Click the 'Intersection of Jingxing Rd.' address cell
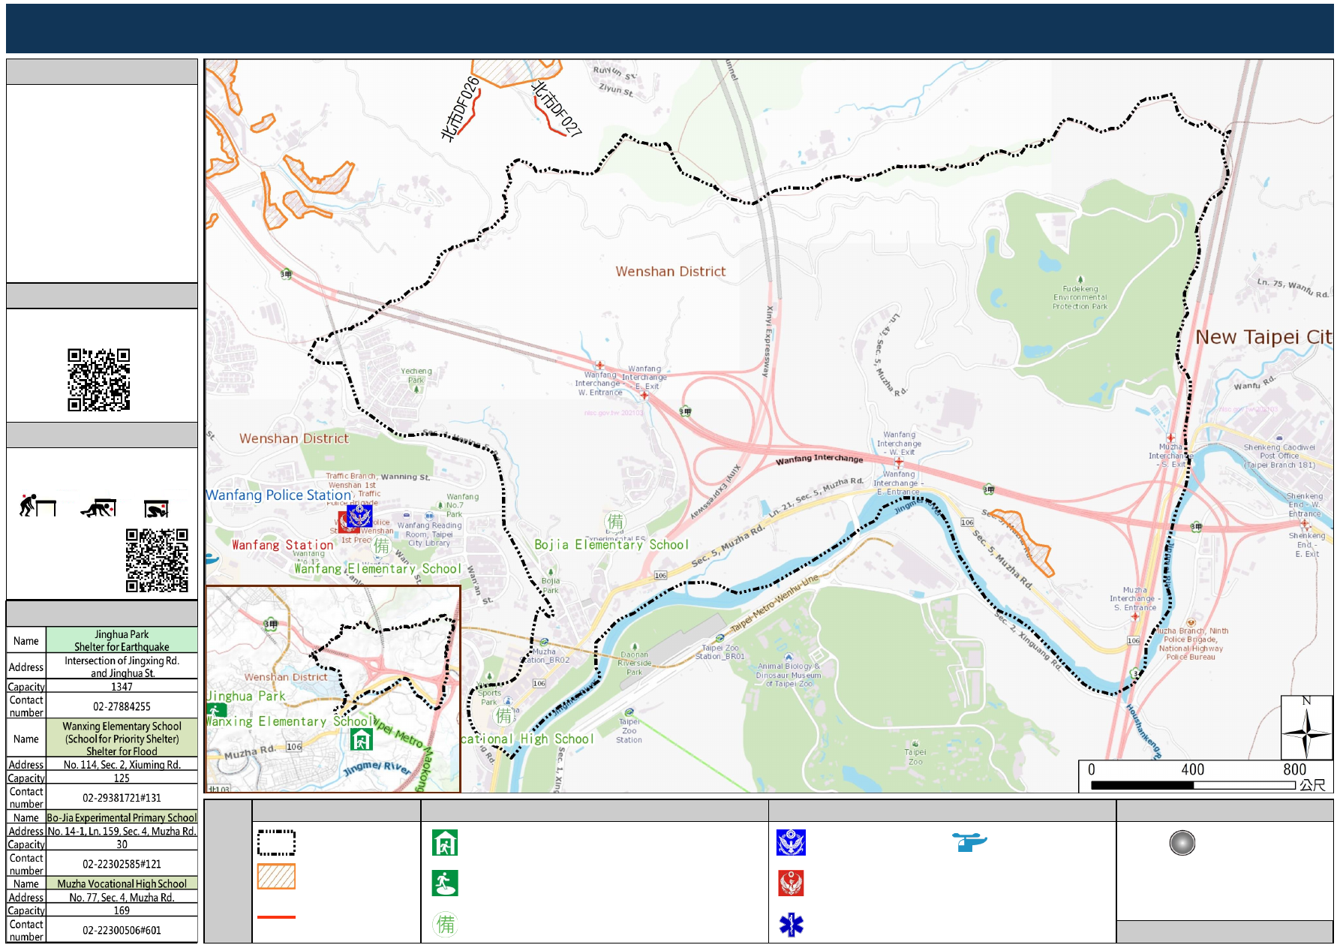The image size is (1340, 948). 122,667
